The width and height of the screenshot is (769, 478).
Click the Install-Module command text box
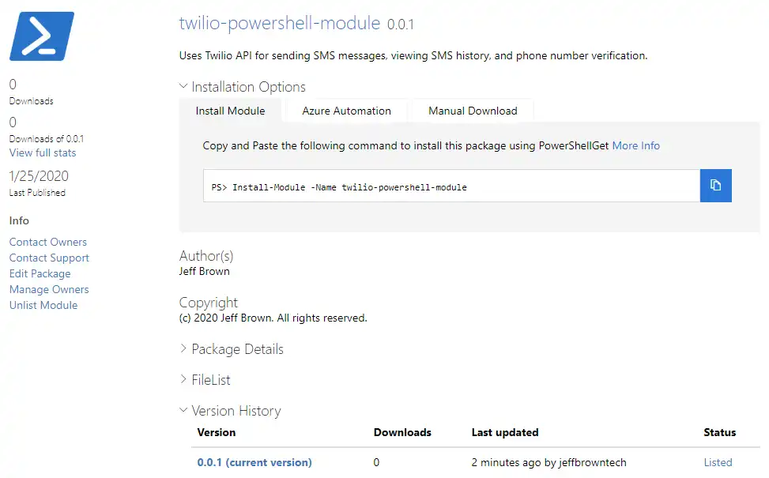tap(452, 186)
